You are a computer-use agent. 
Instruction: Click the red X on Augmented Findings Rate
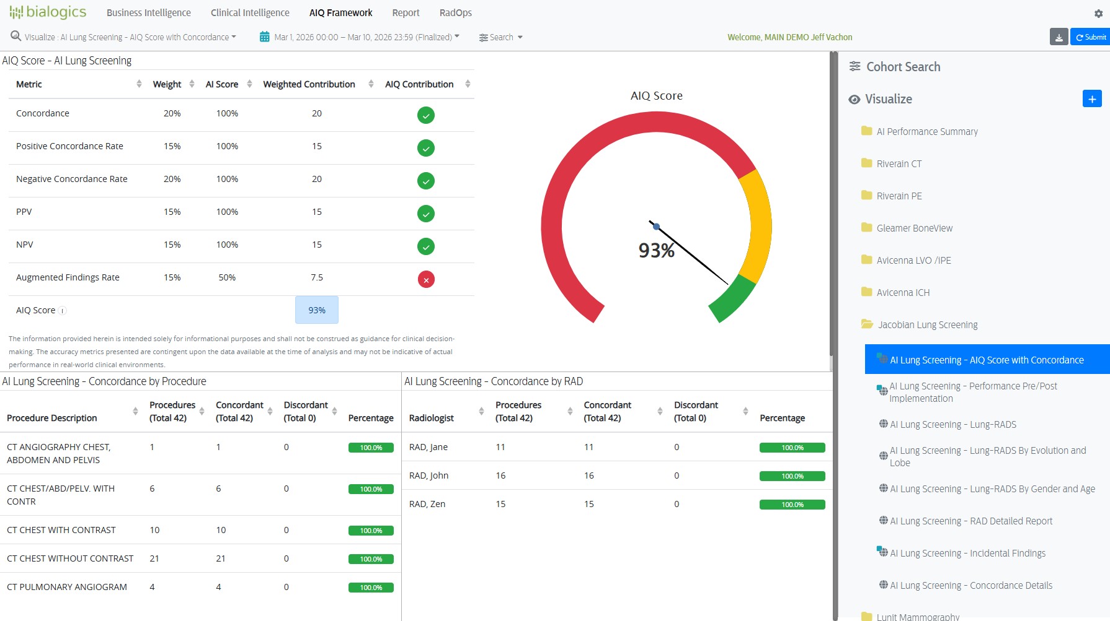point(426,280)
